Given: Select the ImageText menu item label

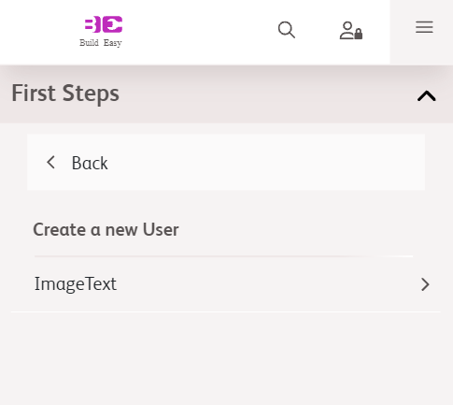Looking at the screenshot, I should 76,284.
